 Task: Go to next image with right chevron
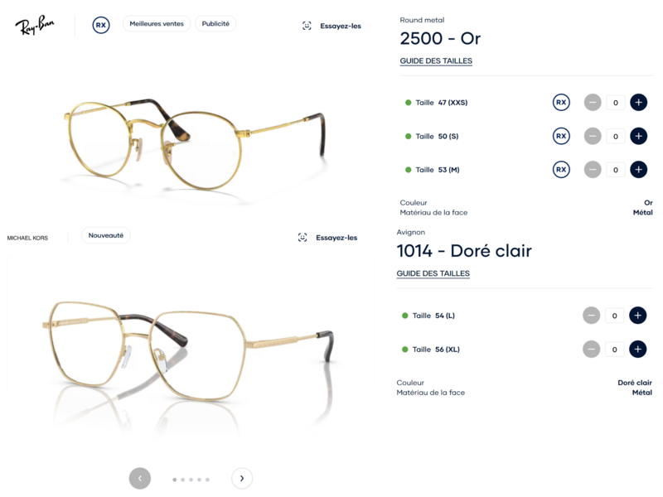point(242,479)
